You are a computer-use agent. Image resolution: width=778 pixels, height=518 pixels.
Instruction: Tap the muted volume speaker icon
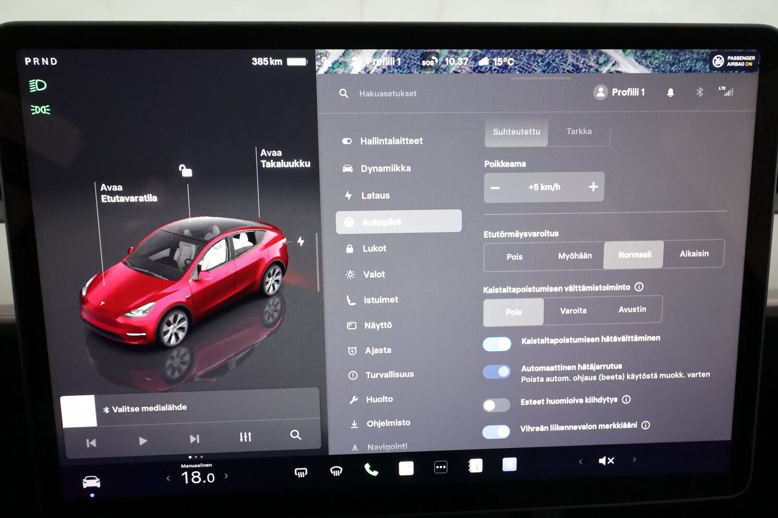[606, 461]
